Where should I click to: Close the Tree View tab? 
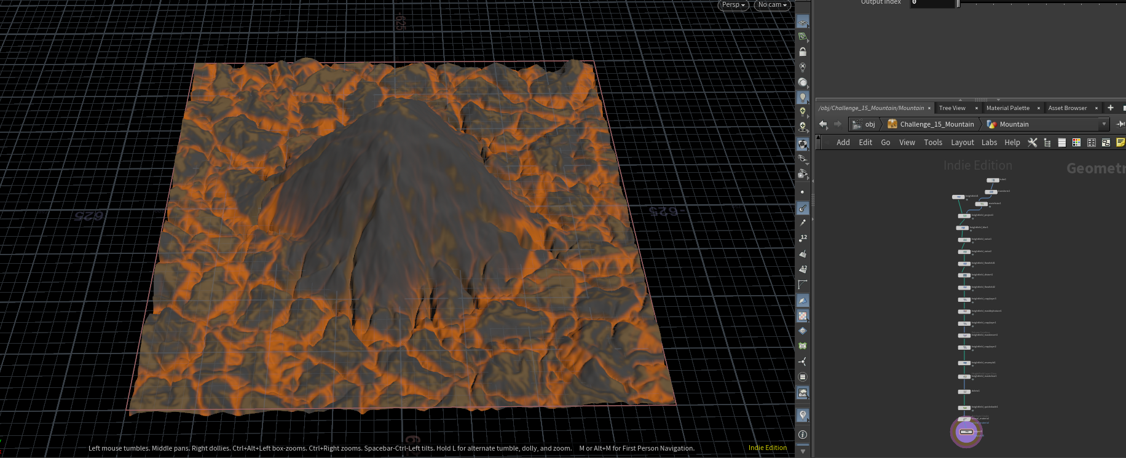point(977,108)
